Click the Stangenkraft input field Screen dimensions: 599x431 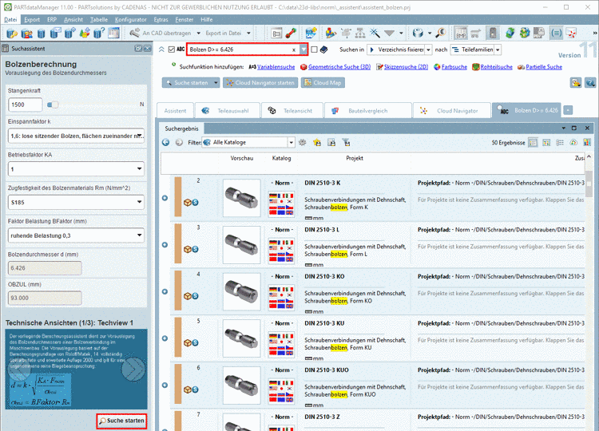26,105
